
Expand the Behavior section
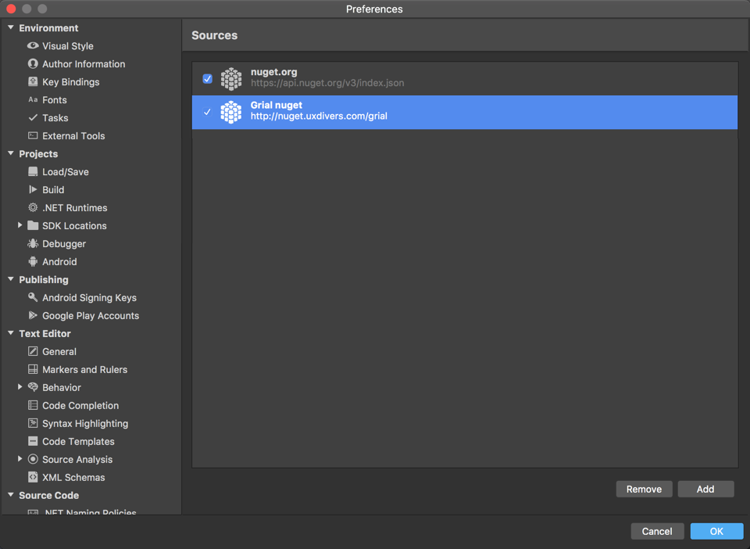pos(20,387)
